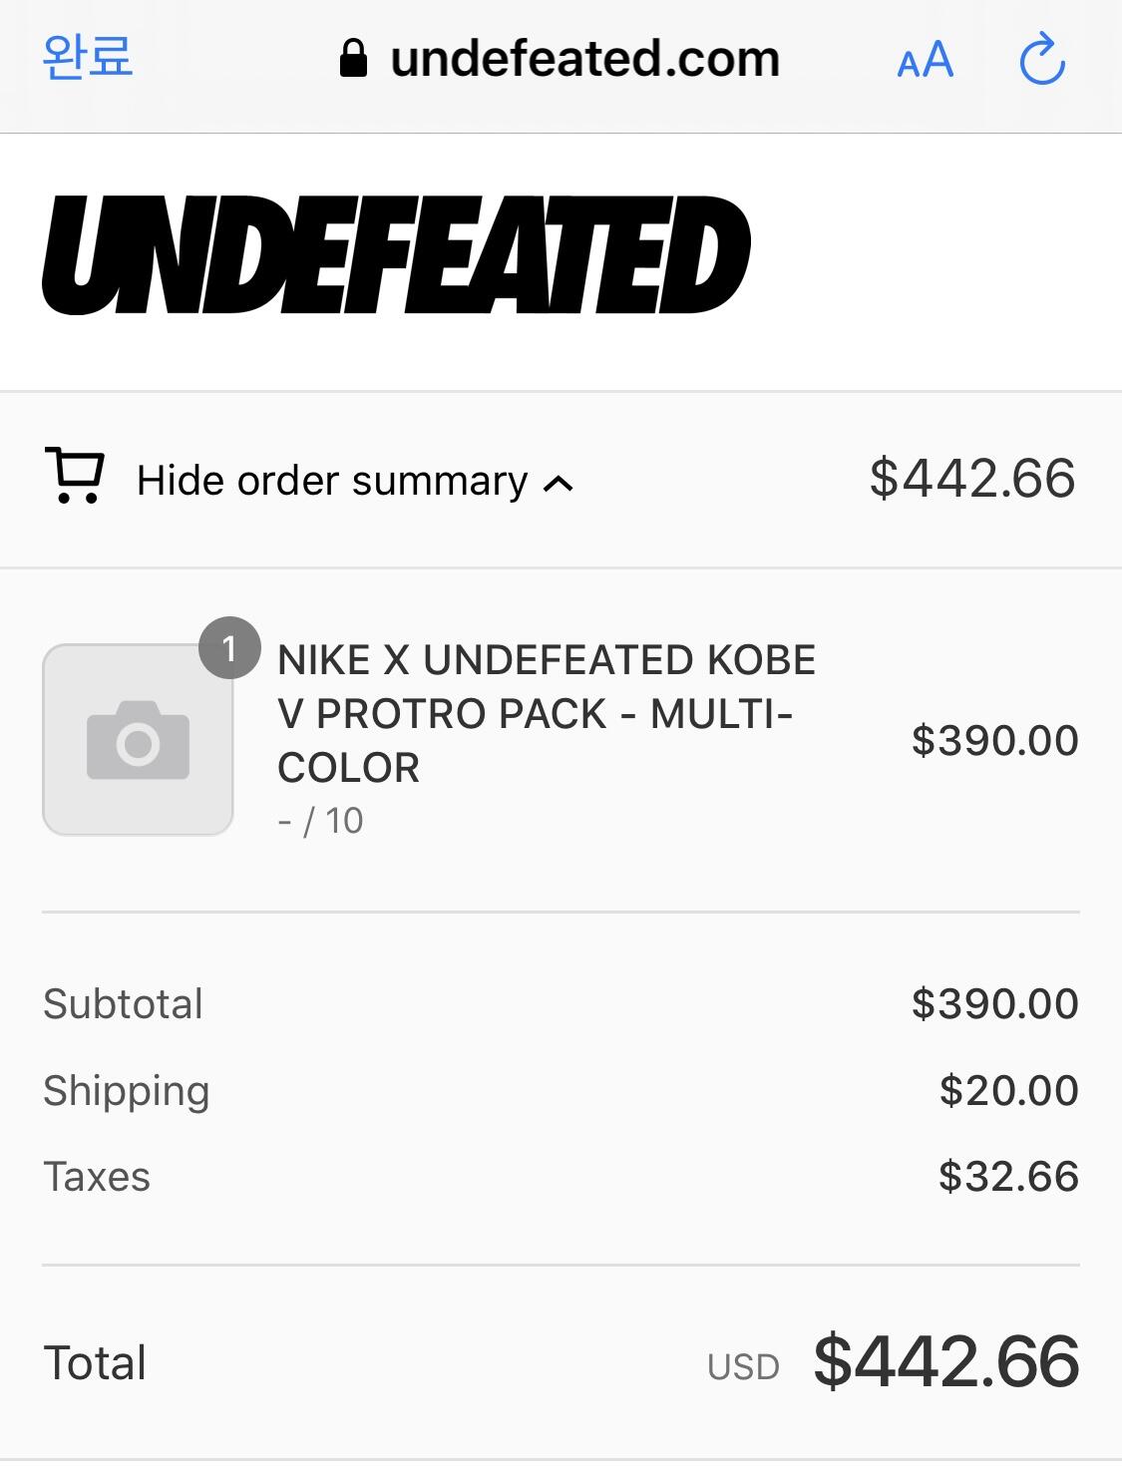Image resolution: width=1122 pixels, height=1477 pixels.
Task: Click the UNDEFEATED logo
Action: (396, 256)
